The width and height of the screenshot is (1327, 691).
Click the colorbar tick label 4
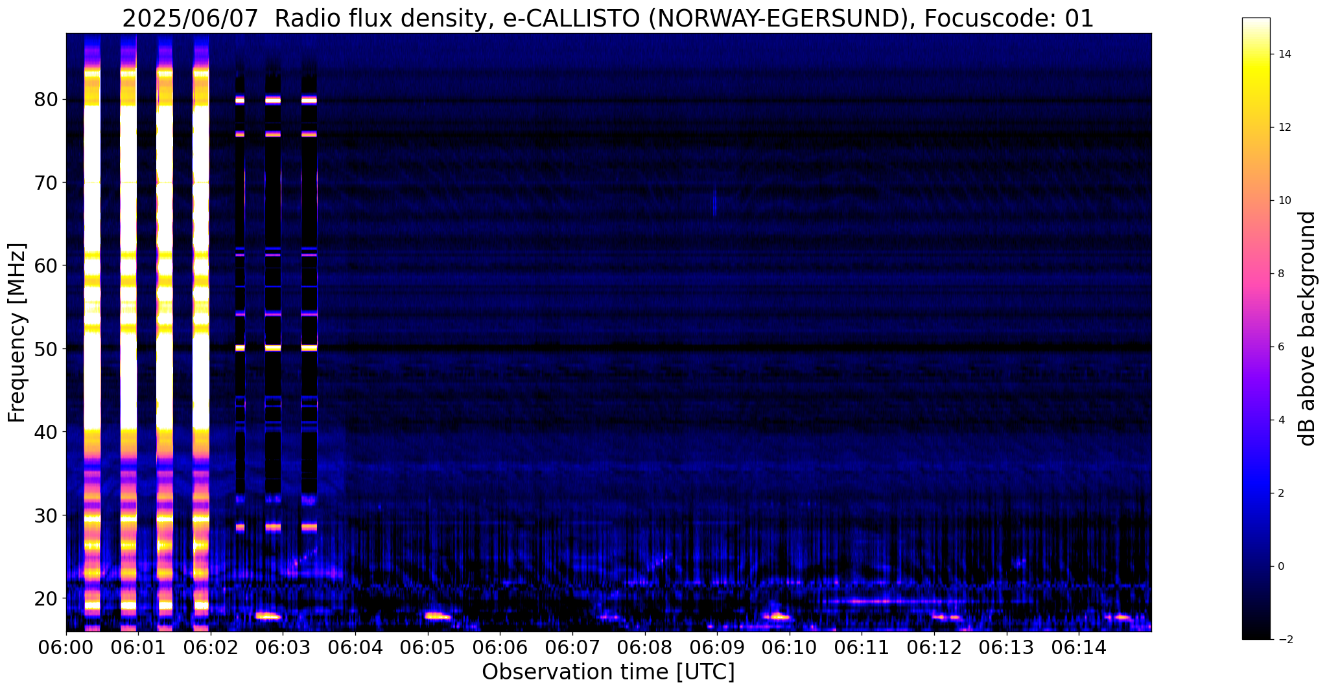click(1281, 420)
